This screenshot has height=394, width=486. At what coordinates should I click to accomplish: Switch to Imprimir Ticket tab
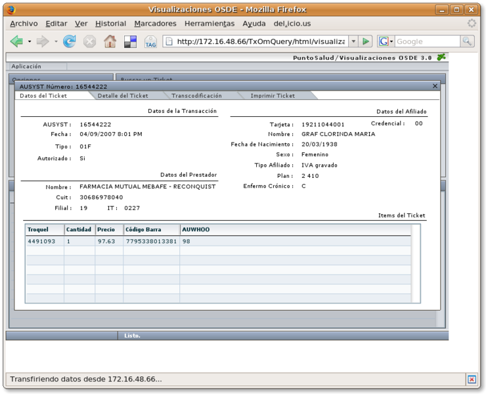[273, 96]
